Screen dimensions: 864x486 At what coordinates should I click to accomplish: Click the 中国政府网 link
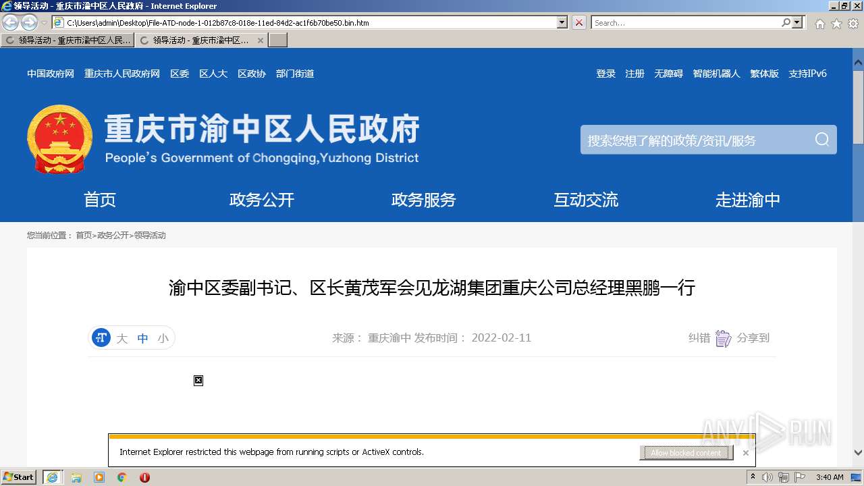[x=51, y=74]
